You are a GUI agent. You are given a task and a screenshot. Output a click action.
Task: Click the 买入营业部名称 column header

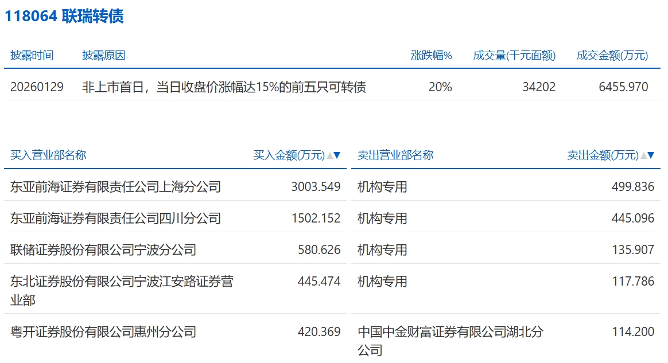pyautogui.click(x=48, y=155)
